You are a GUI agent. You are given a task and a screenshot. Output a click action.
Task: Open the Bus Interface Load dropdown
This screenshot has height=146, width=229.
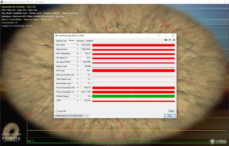tap(78, 83)
